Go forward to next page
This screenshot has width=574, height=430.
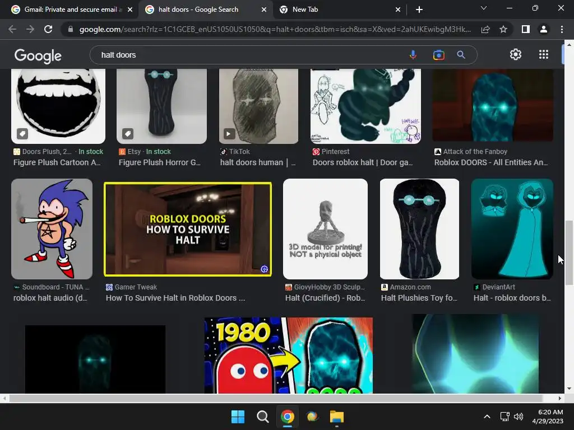pos(30,29)
